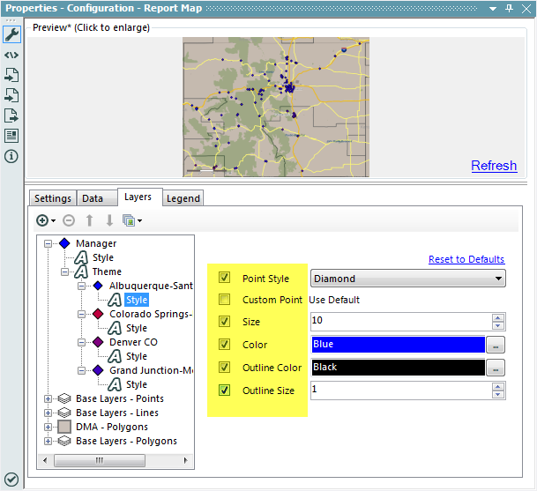
Task: Click the Blue color swatch
Action: (399, 344)
